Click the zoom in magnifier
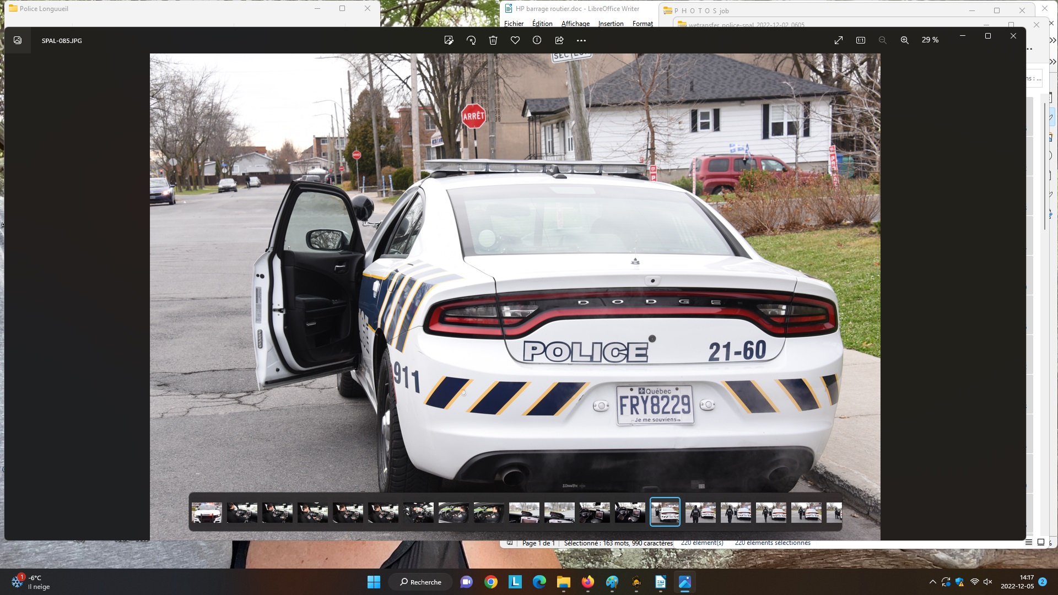 pyautogui.click(x=905, y=40)
